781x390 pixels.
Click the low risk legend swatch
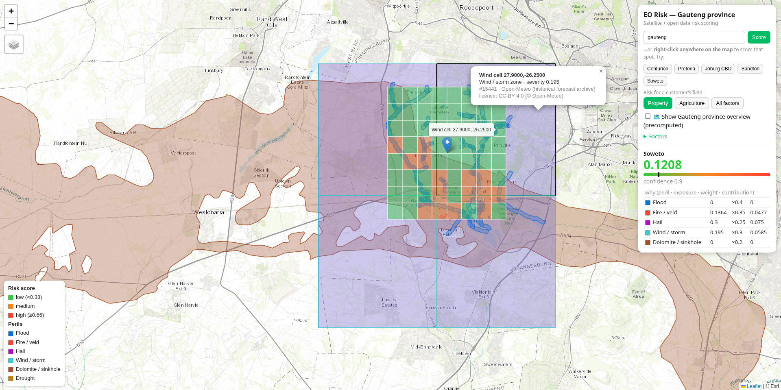tap(11, 297)
